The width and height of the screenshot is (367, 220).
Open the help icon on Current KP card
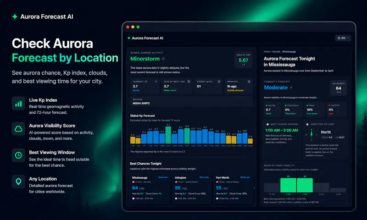(x=156, y=82)
